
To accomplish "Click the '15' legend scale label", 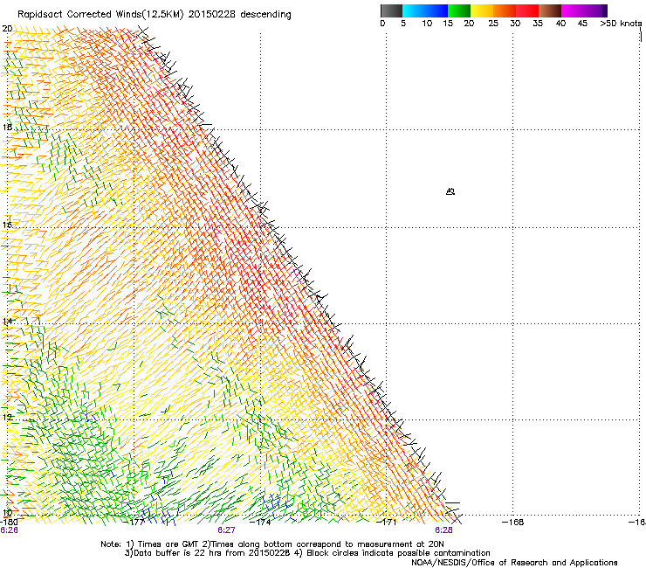I will 448,24.
